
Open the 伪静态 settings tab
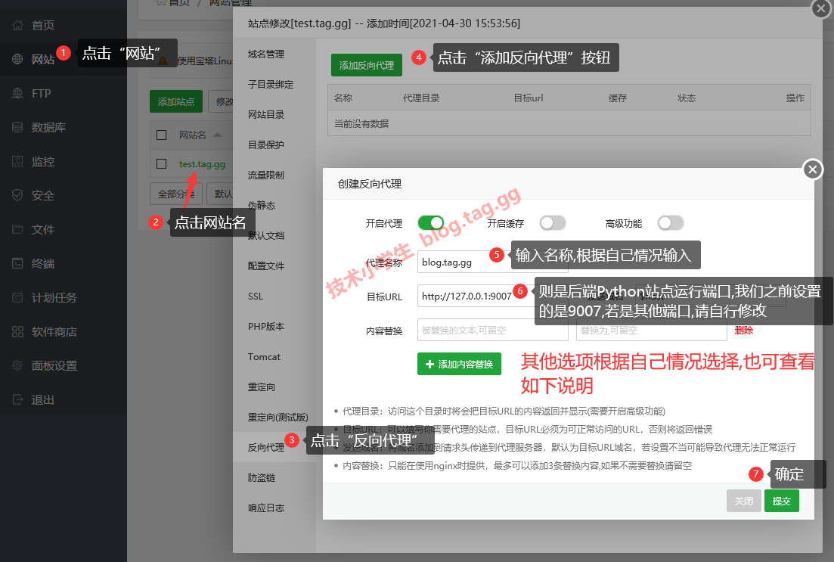(x=262, y=206)
